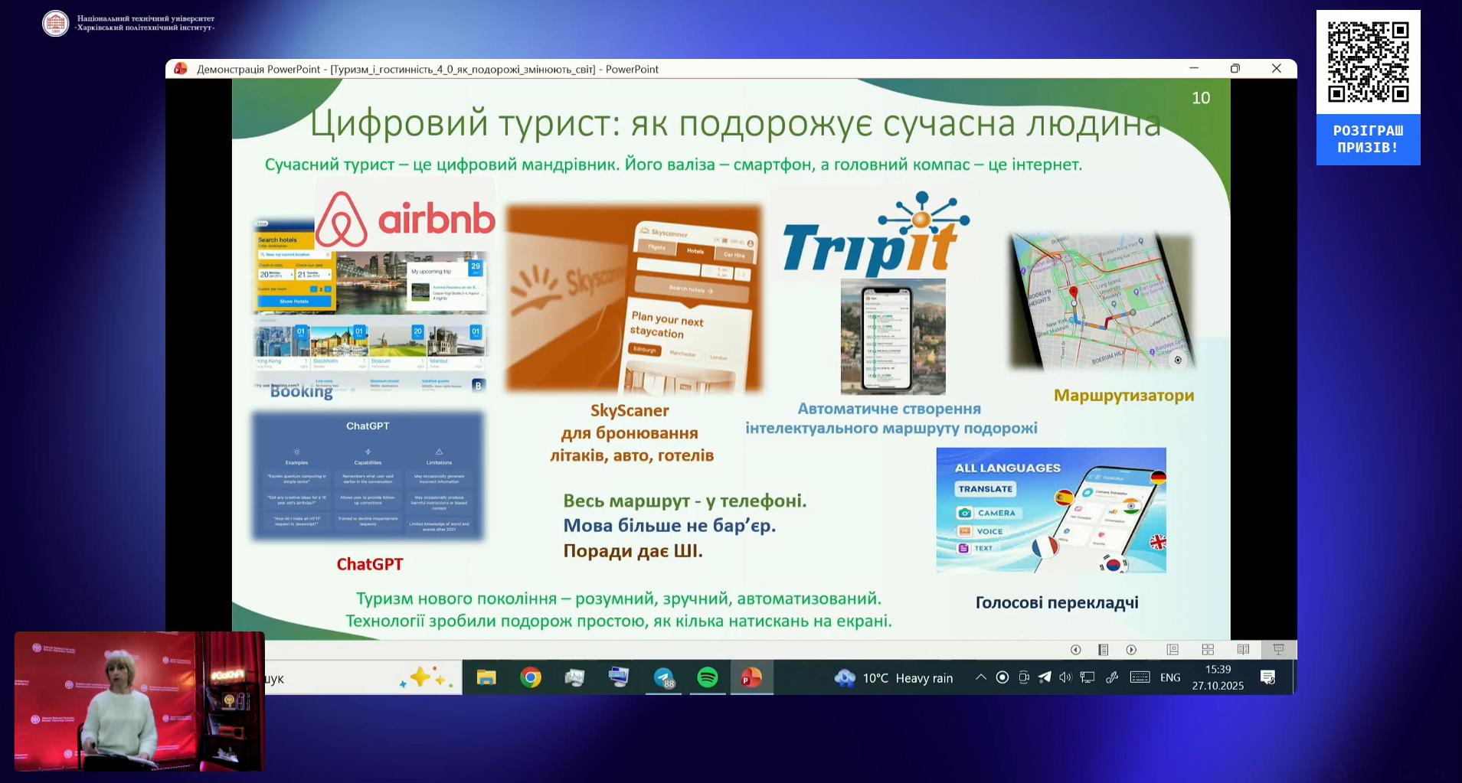Click the TripIt logo on the slide
The height and width of the screenshot is (783, 1462).
pyautogui.click(x=875, y=233)
